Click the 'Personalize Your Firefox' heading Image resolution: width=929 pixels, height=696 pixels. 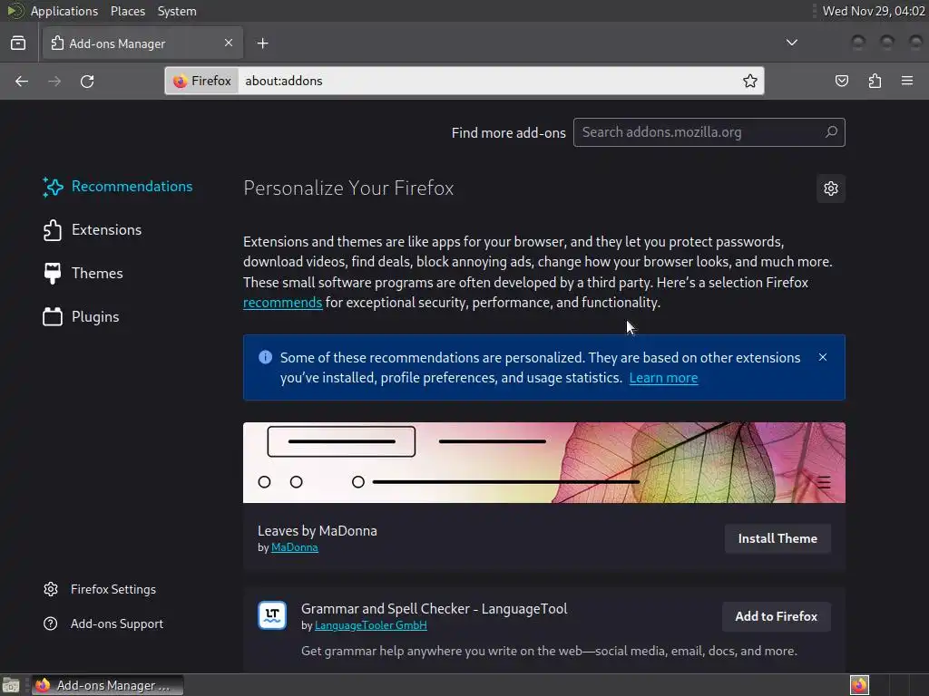click(348, 188)
